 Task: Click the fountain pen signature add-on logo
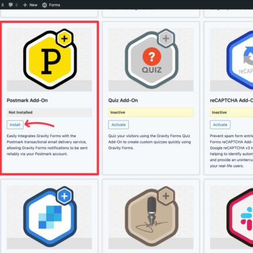tap(151, 217)
